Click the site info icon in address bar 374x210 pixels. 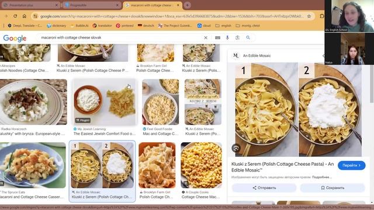pos(36,16)
